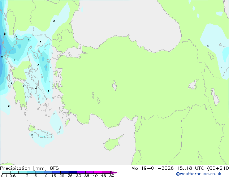This screenshot has width=229, height=177.
Task: Click the 5–10 mm legend color swatch
Action: pos(39,172)
